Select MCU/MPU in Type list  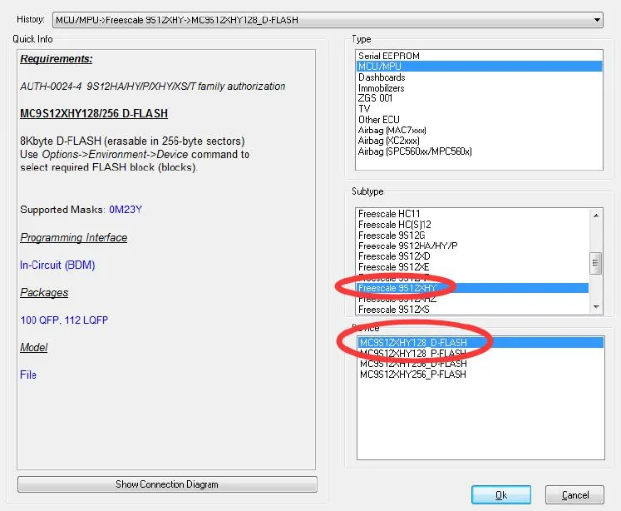479,67
